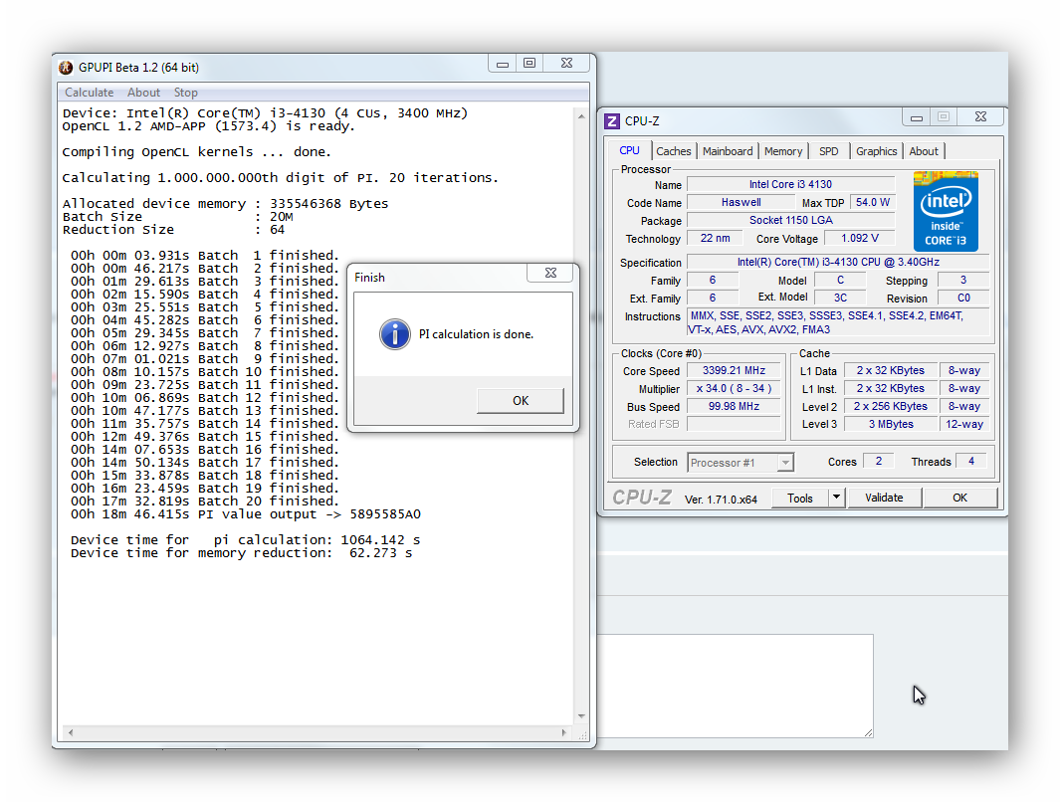Switch to the SPD tab
This screenshot has width=1060, height=802.
[828, 151]
